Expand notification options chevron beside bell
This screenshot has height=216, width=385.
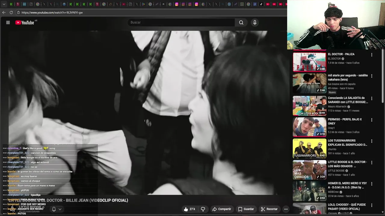(x=60, y=209)
